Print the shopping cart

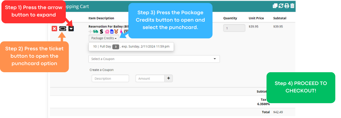(287, 6)
